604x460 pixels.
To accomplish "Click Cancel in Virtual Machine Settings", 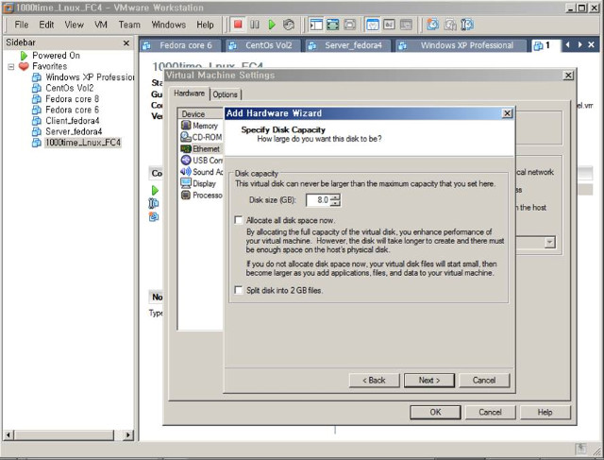I will coord(490,412).
